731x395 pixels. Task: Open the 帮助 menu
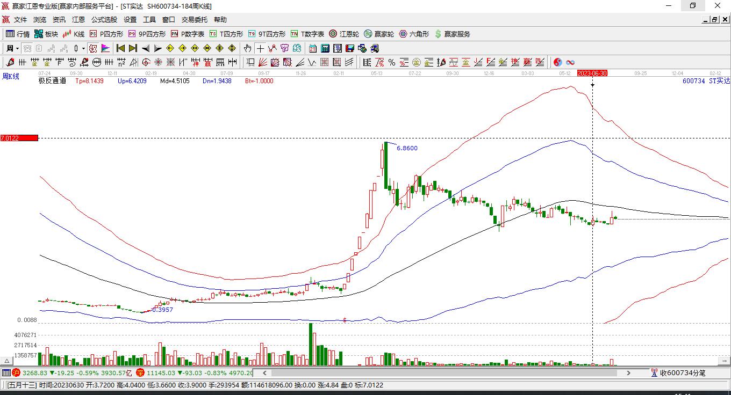220,20
